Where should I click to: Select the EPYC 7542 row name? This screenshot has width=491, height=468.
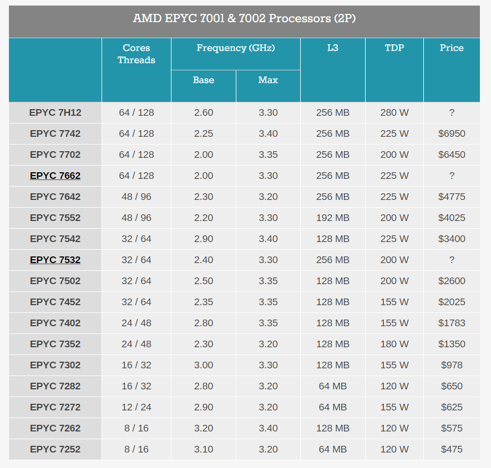(55, 239)
